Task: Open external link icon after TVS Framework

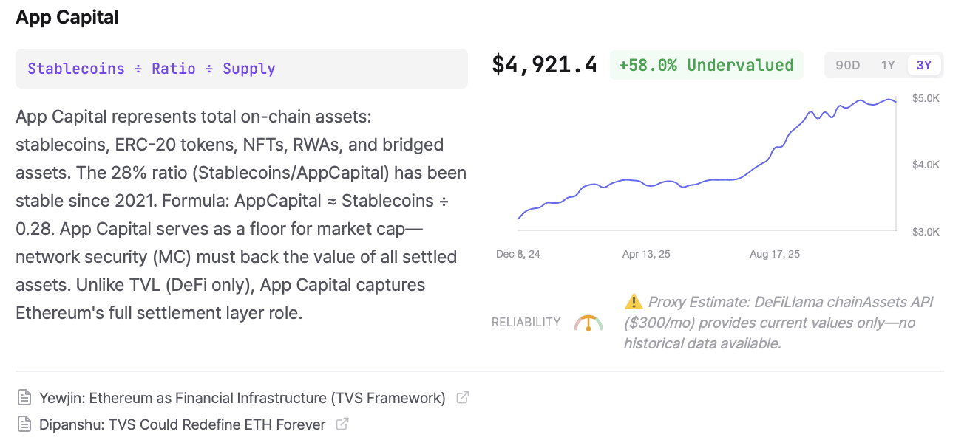Action: 463,398
